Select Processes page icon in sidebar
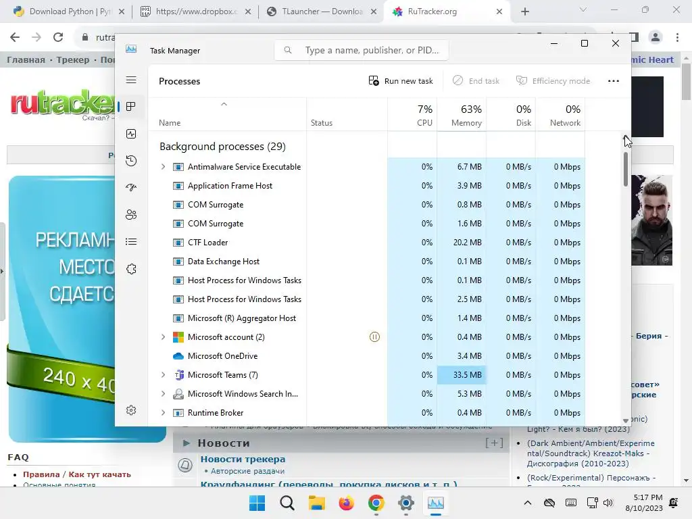This screenshot has height=519, width=692. pos(131,106)
